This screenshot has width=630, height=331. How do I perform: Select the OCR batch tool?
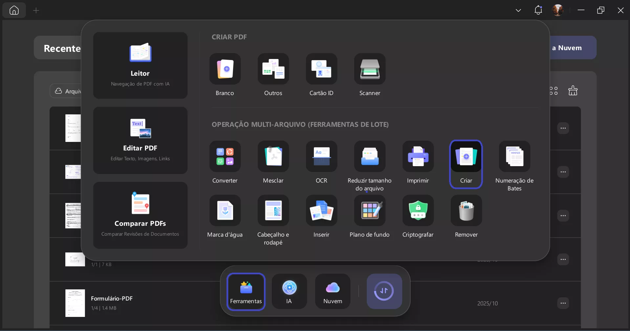321,163
